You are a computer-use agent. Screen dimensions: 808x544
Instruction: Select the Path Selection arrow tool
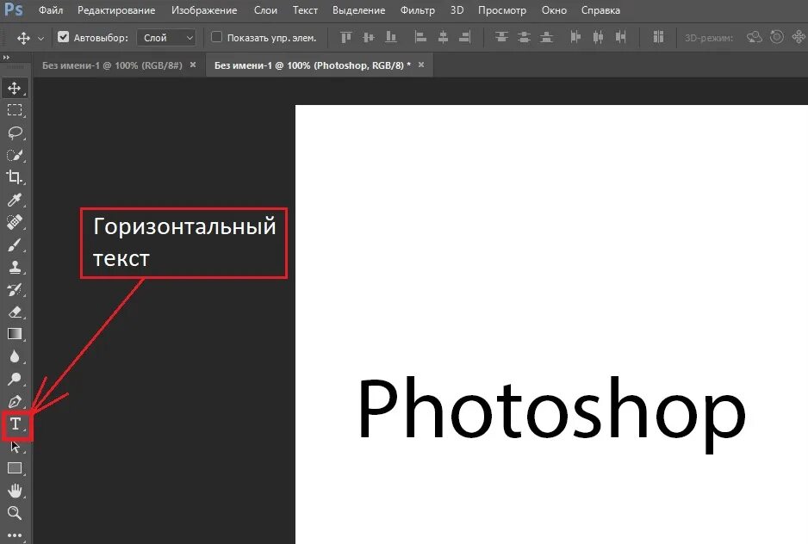coord(15,446)
